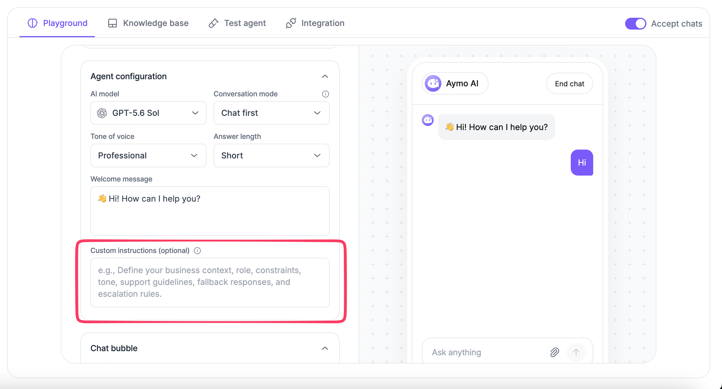Click the send arrow button in chat
This screenshot has height=389, width=722.
576,352
